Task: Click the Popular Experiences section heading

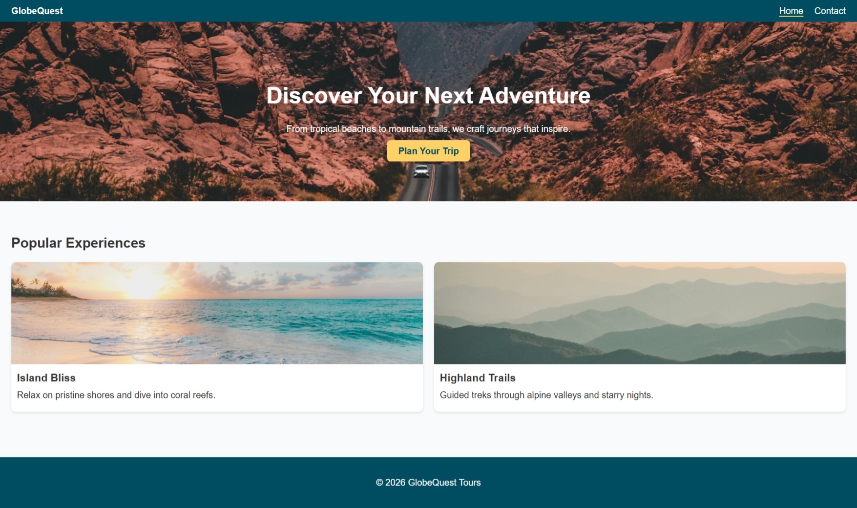Action: point(78,243)
